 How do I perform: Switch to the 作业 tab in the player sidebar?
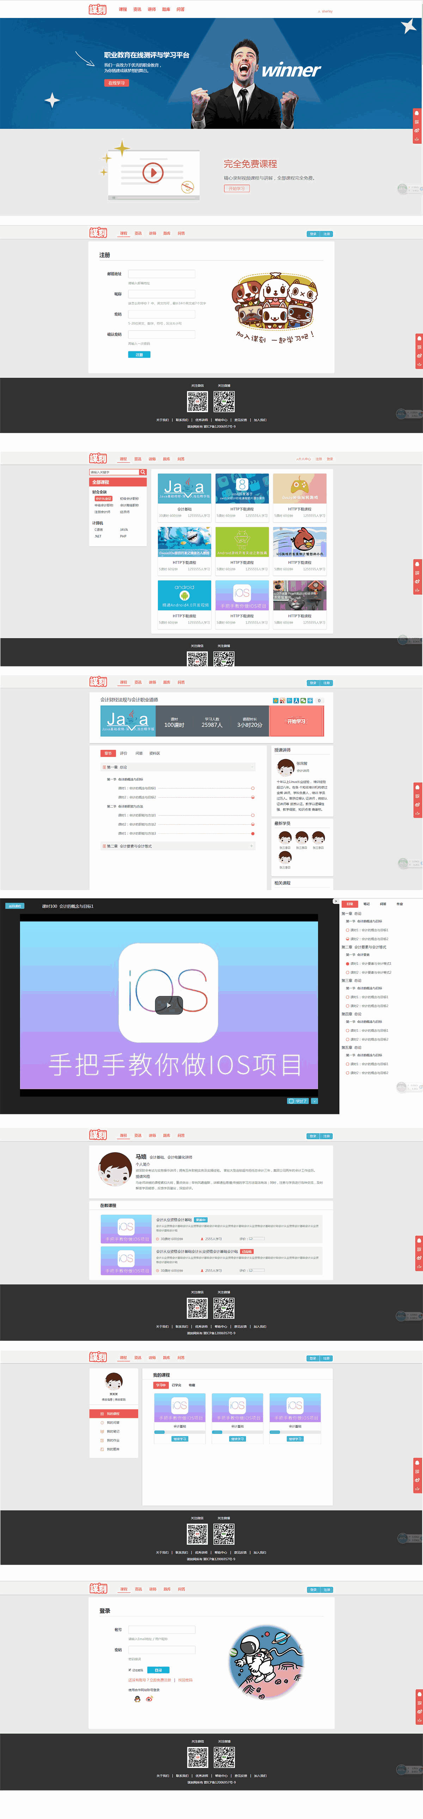[x=400, y=904]
